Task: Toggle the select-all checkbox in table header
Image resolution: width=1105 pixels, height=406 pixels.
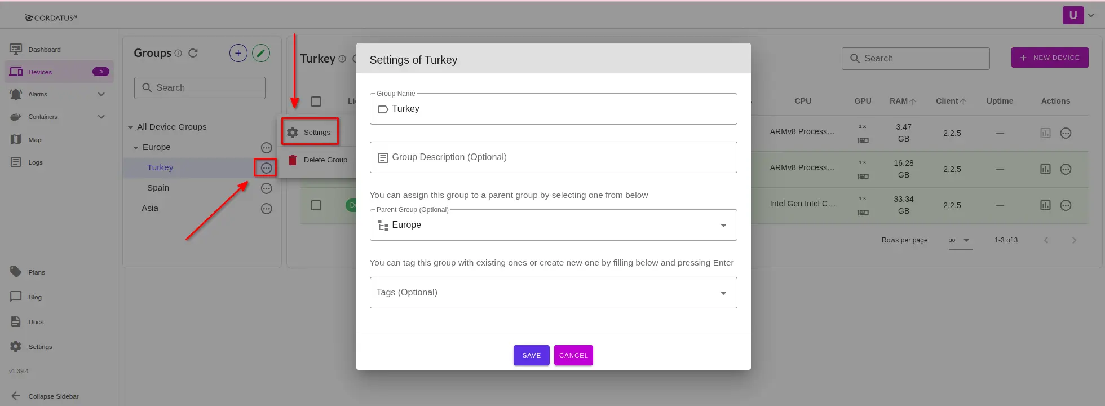Action: pyautogui.click(x=316, y=101)
